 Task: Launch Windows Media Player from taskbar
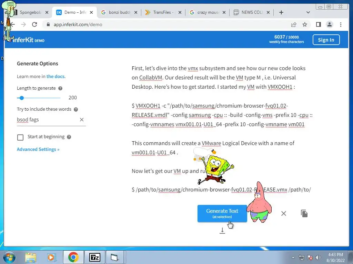coord(51,257)
